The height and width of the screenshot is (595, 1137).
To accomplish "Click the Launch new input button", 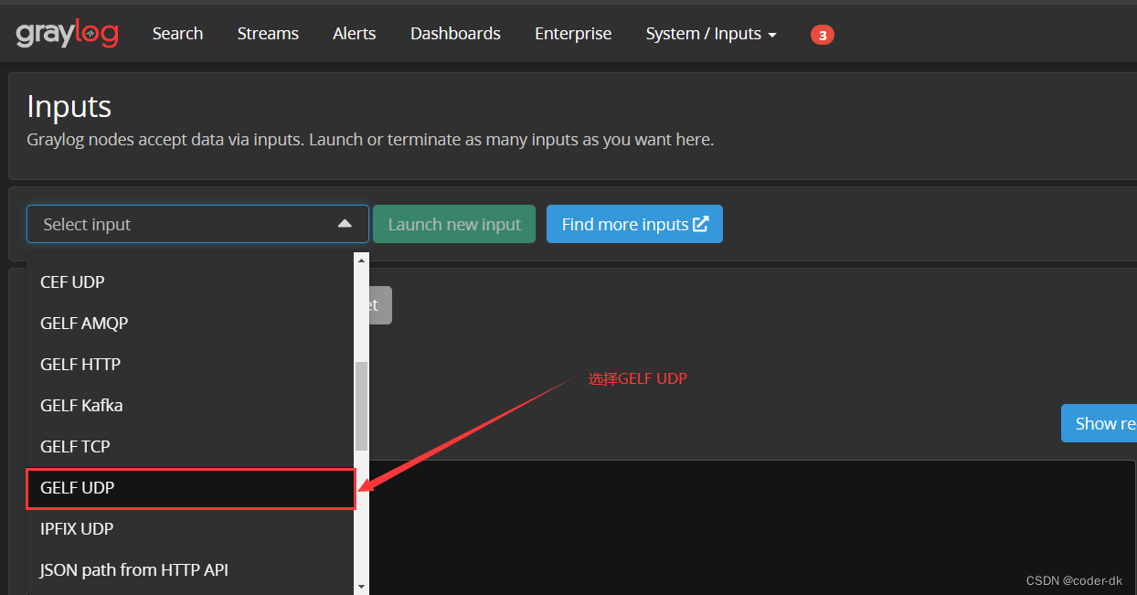I will [454, 224].
